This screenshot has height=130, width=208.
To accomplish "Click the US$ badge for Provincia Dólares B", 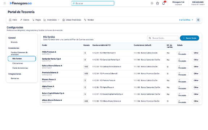I will click(x=86, y=74).
